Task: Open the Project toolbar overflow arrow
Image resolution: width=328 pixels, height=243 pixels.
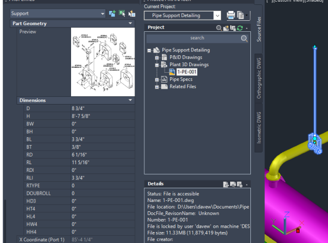Action: 247,28
